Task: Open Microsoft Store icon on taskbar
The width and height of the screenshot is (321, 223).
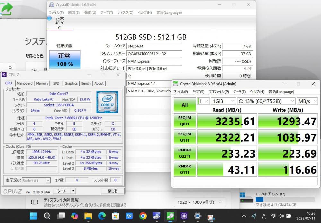Action: [x=116, y=216]
